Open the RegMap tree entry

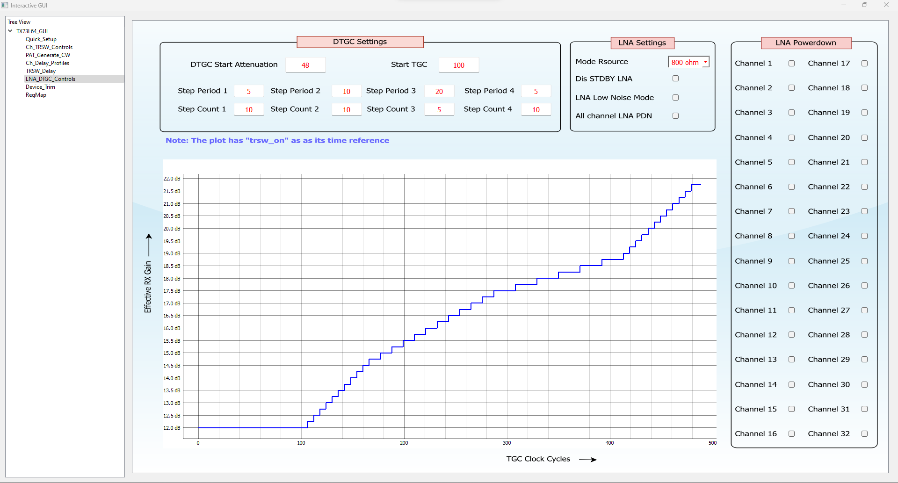click(x=36, y=95)
